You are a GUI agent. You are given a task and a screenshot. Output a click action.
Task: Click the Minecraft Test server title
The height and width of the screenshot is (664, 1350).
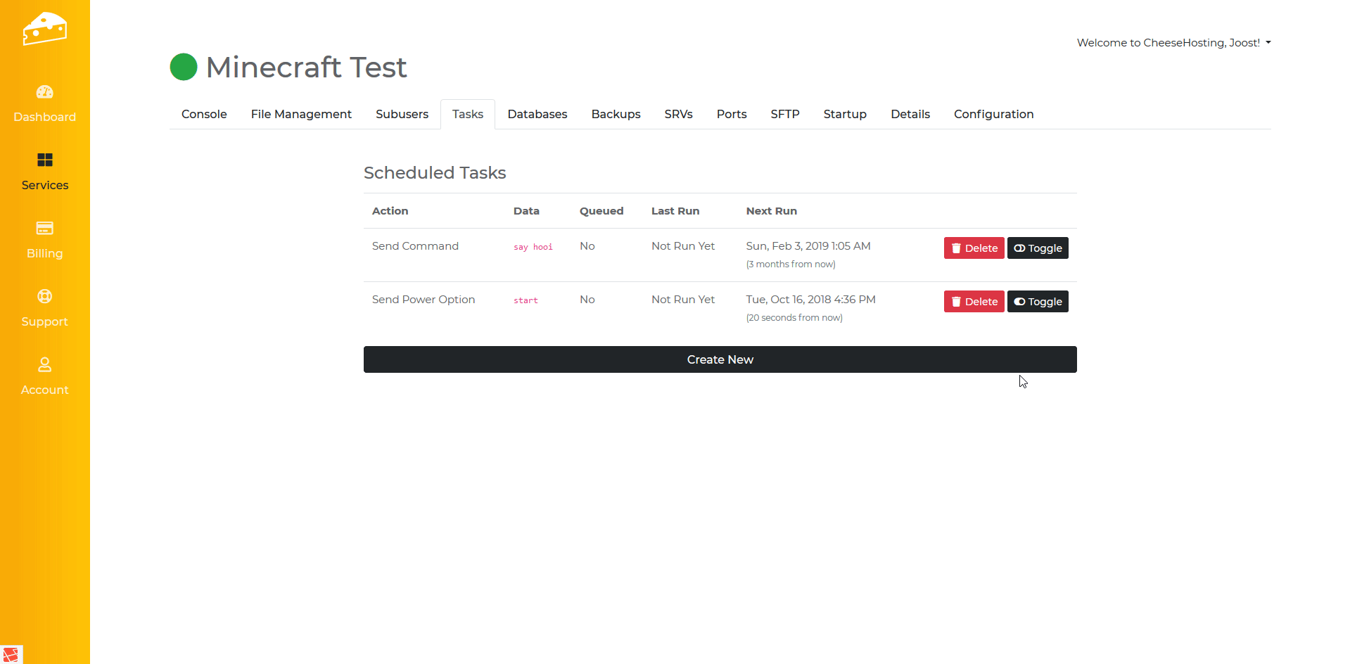[x=306, y=68]
